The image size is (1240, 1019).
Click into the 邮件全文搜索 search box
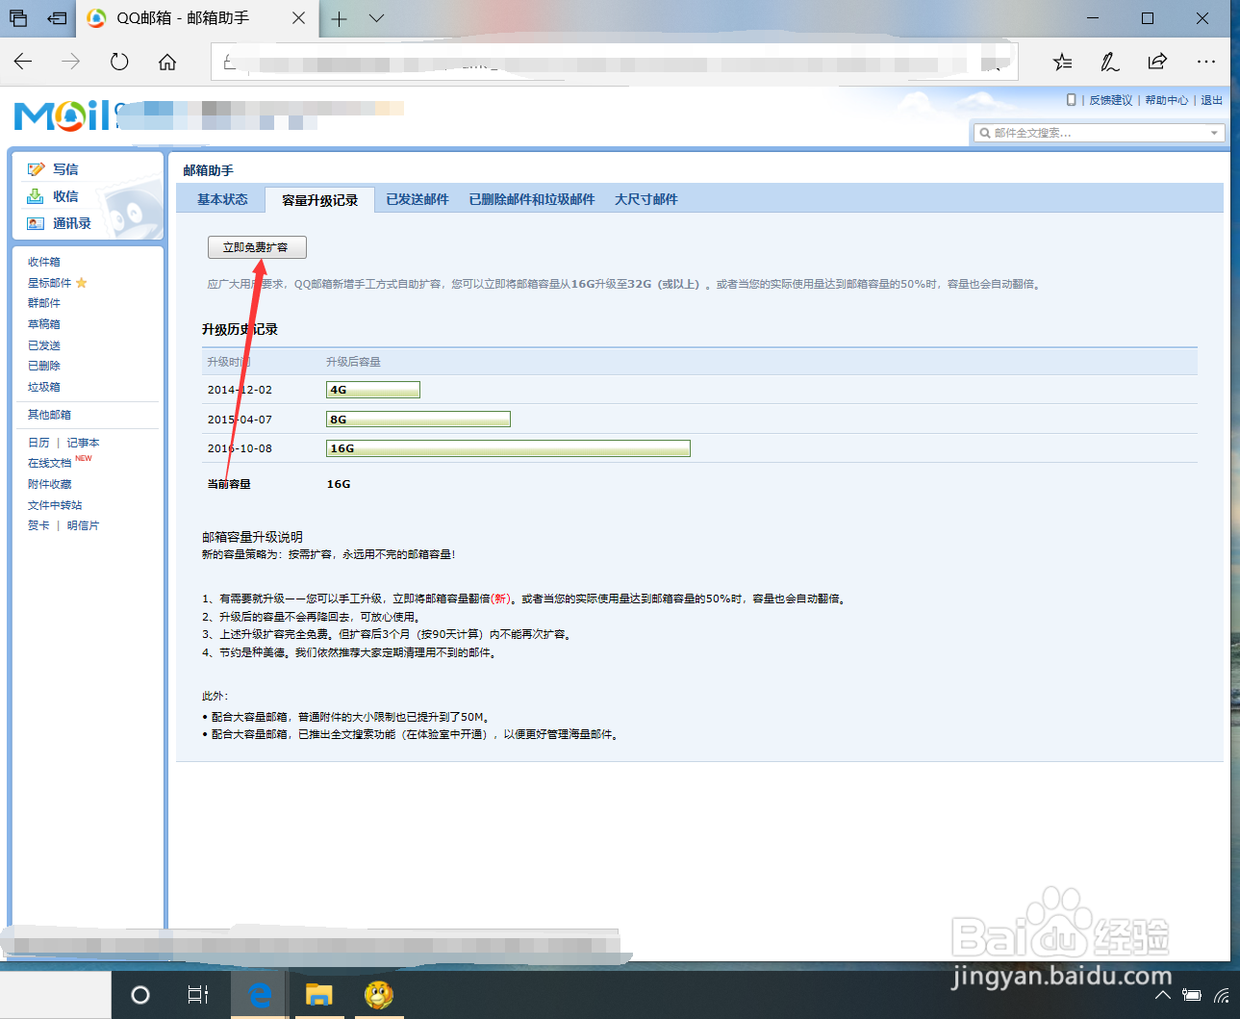click(1100, 133)
